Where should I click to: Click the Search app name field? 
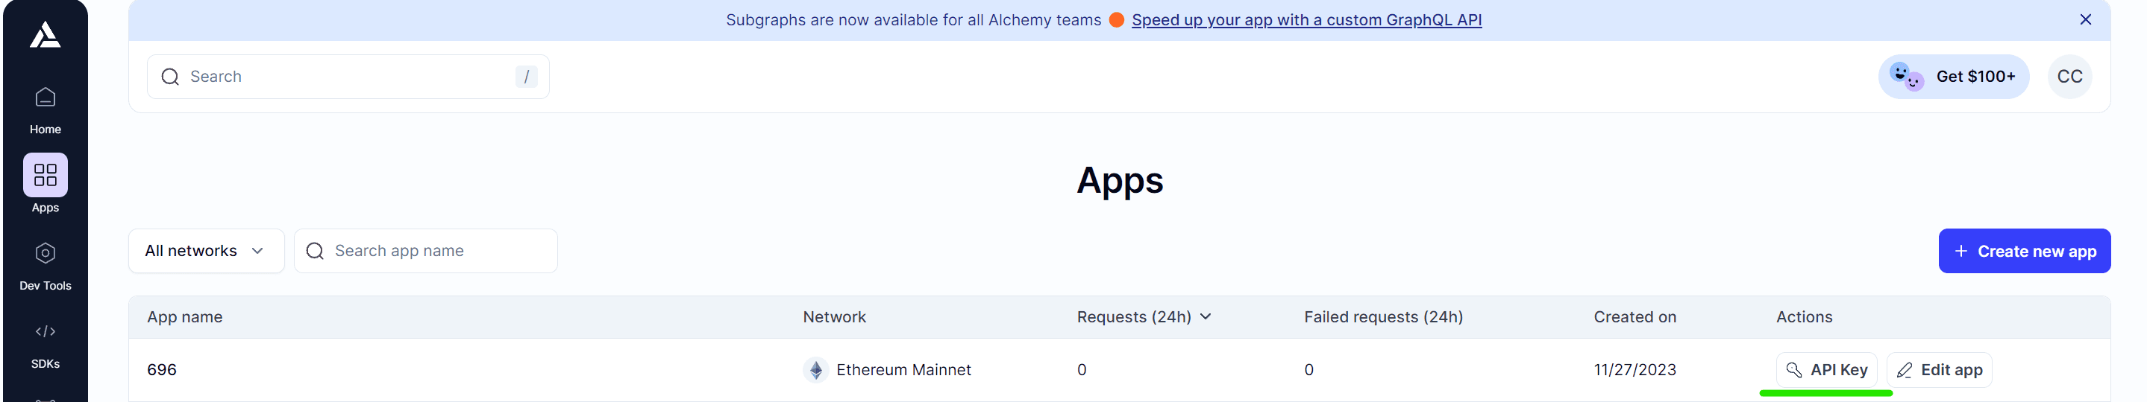(425, 251)
